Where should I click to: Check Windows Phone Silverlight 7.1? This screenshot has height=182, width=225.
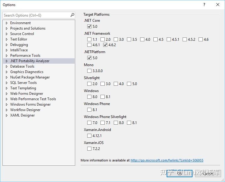pos(103,123)
